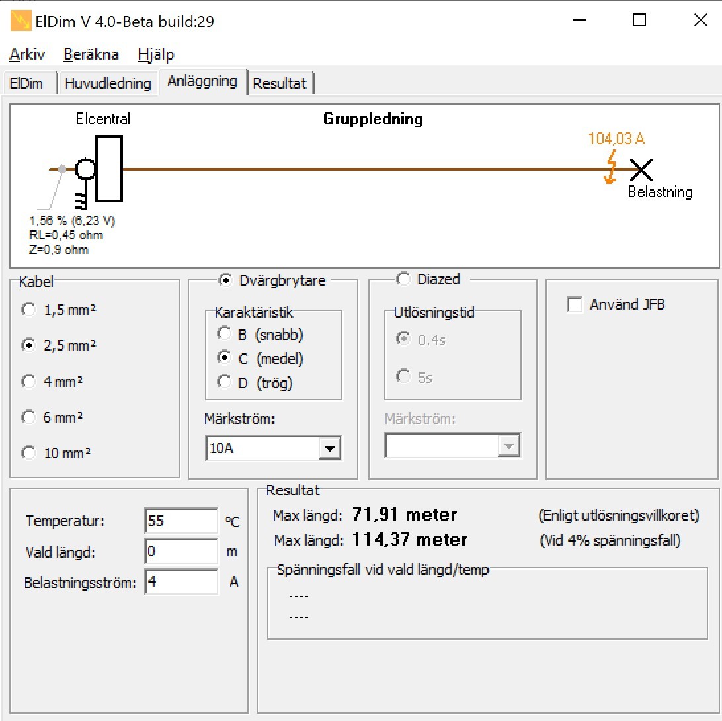Maximize the ElDim window
This screenshot has height=721, width=722.
pos(639,21)
